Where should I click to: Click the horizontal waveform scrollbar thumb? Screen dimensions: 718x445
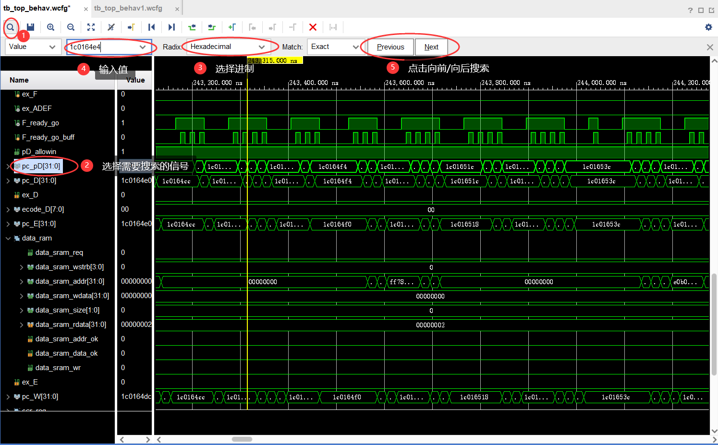tap(242, 439)
